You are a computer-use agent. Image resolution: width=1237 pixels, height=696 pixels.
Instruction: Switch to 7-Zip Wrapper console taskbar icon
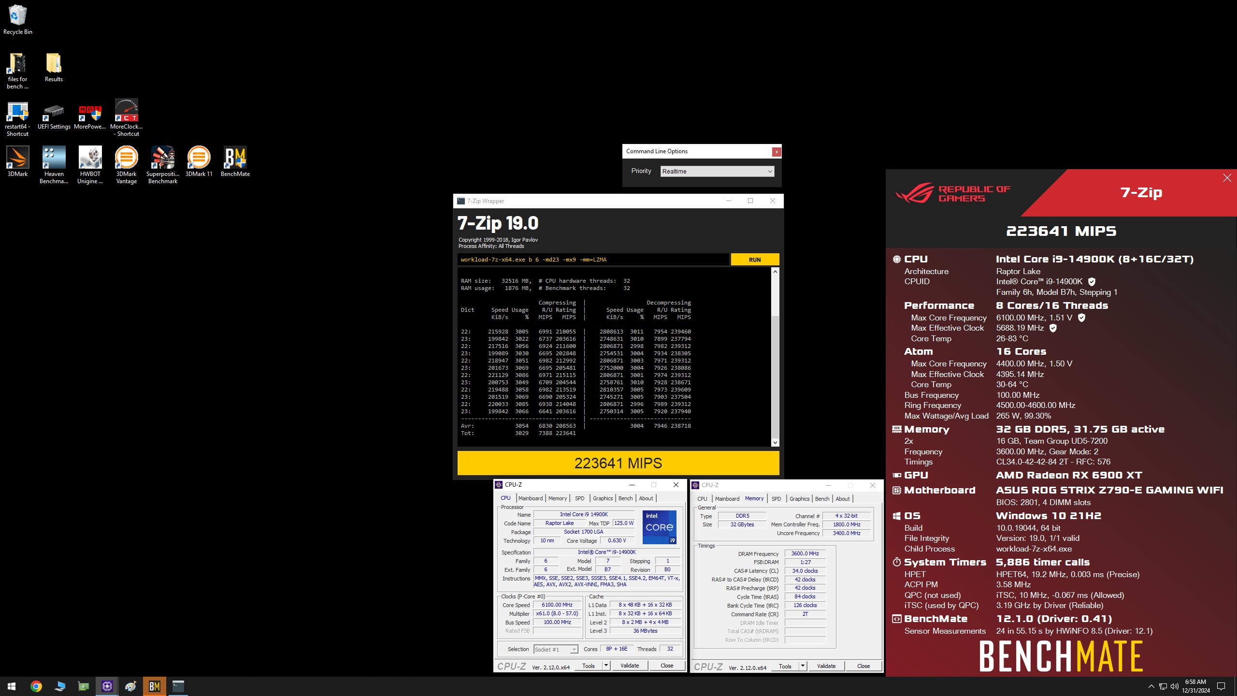pyautogui.click(x=178, y=686)
